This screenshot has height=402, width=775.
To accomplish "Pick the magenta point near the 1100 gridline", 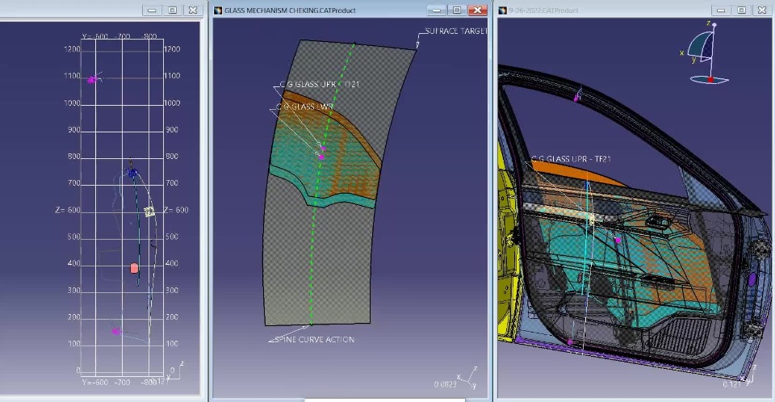I will pos(91,80).
